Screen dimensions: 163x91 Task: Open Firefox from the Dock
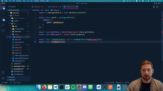44,87
